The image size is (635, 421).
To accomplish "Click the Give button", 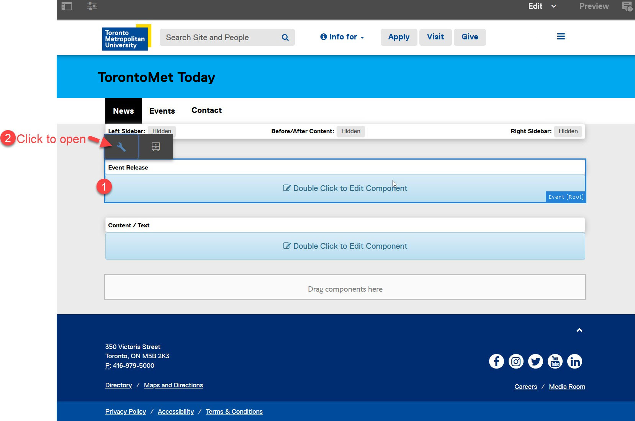I will (x=470, y=37).
